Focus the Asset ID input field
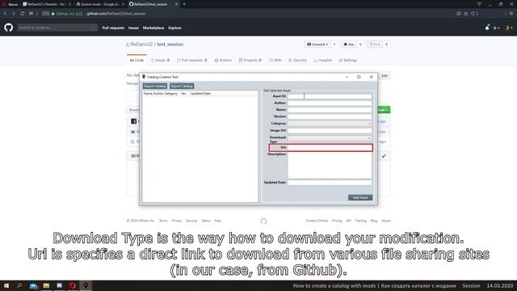Viewport: 517px width, 291px height. [330, 96]
